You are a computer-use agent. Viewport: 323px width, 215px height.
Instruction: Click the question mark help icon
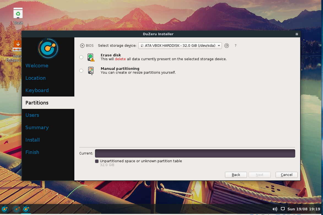click(x=235, y=46)
